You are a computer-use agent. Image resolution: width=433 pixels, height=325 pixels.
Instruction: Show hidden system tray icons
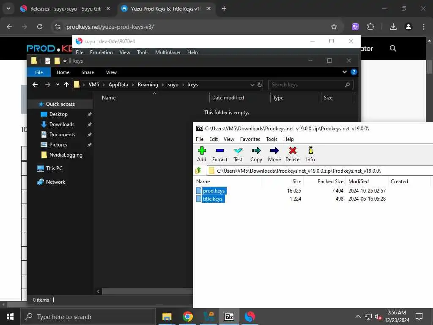358,317
